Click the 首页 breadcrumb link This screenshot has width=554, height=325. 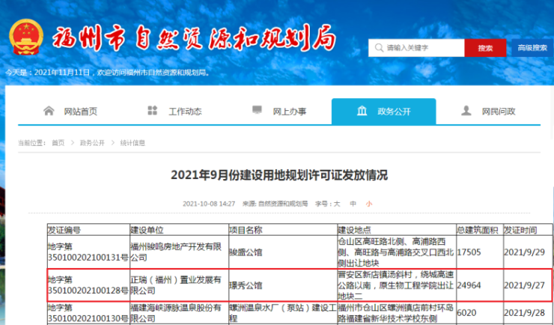coord(58,143)
